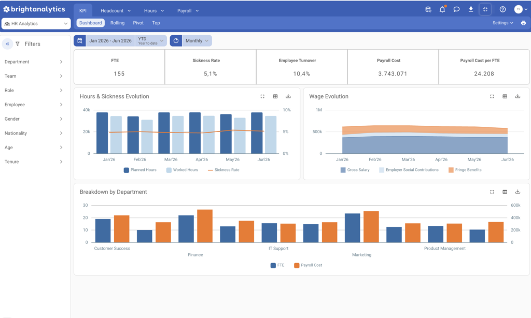Download the Hours & Sickness Evolution chart
This screenshot has height=318, width=531.
pyautogui.click(x=288, y=96)
